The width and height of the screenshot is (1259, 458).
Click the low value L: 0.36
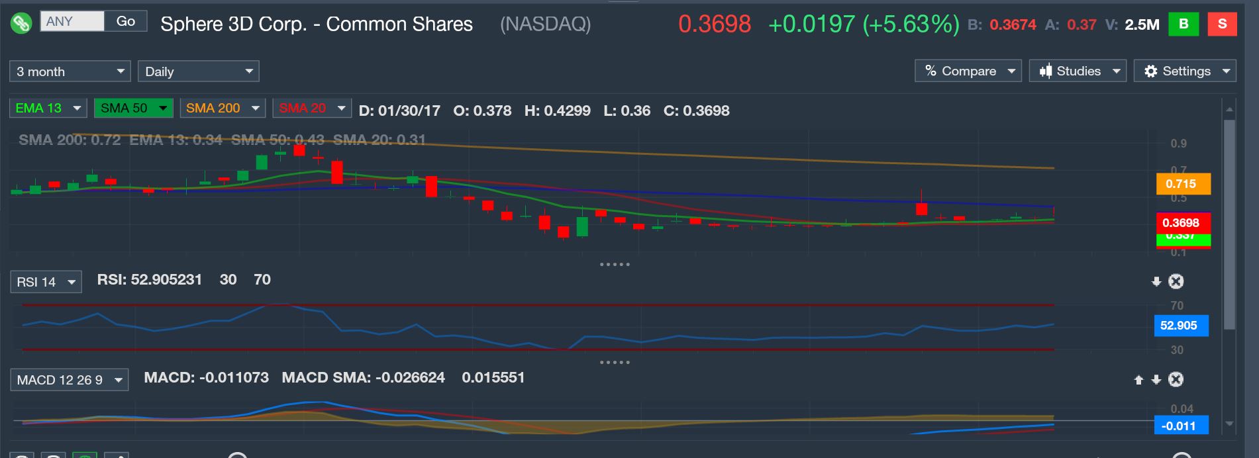[x=627, y=111]
